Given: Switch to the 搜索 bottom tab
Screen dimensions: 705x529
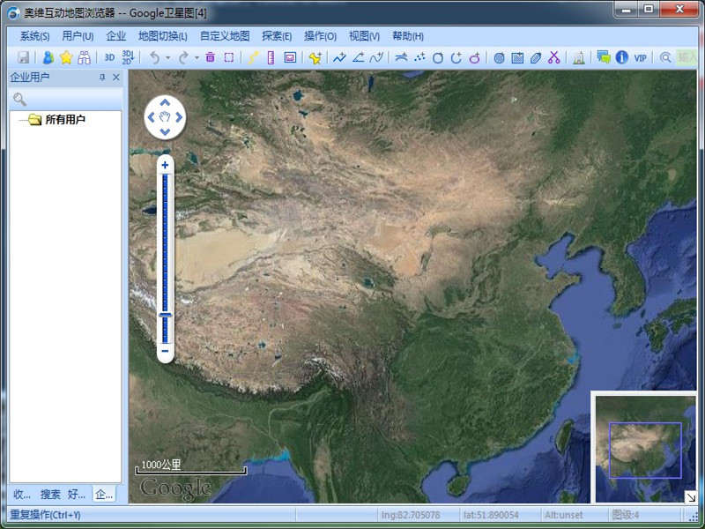Looking at the screenshot, I should (x=50, y=495).
